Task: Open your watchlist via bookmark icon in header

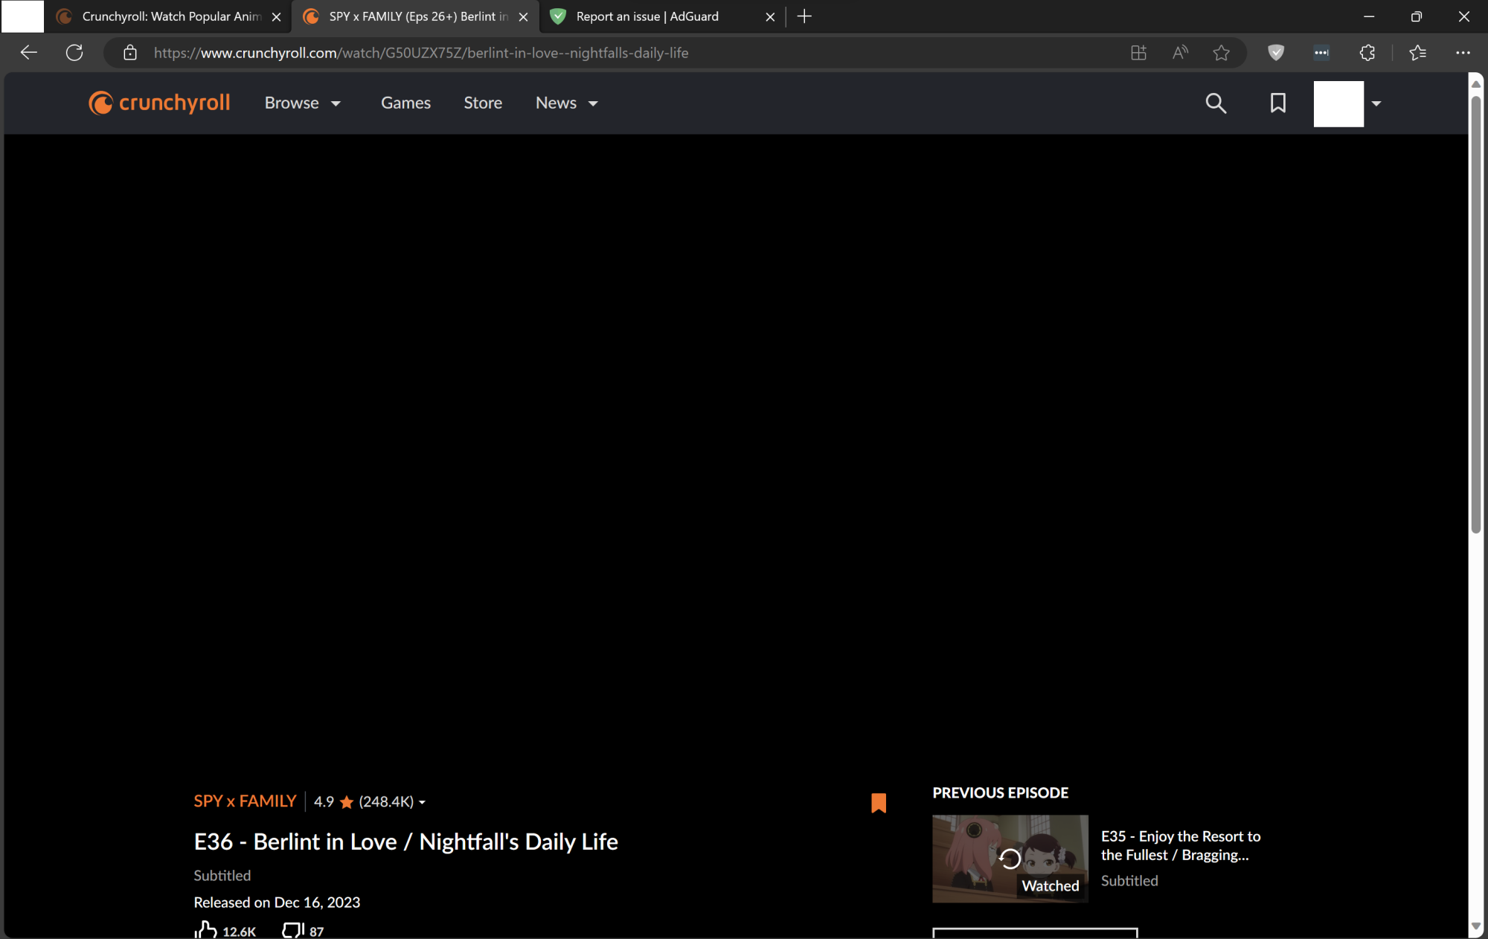Action: (1277, 103)
